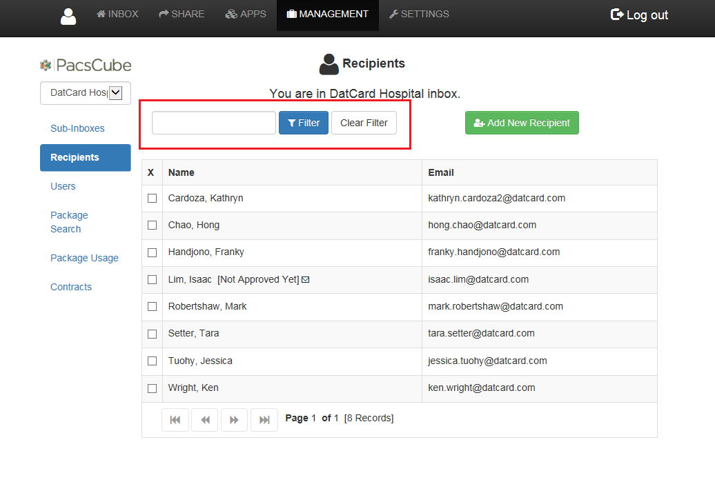Click email kathryn.cardoza2@datcard.com
The image size is (715, 493).
coord(497,198)
